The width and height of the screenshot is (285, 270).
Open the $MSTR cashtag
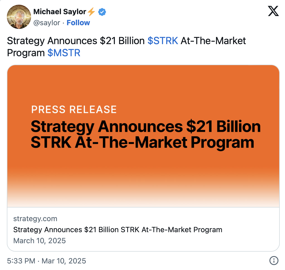tap(64, 53)
